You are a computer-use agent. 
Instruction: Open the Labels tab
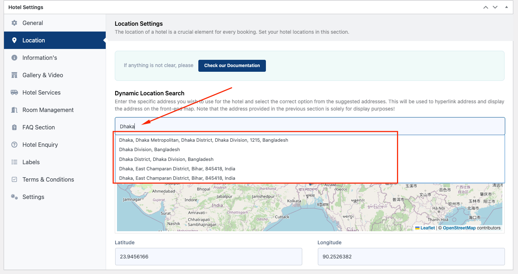31,162
